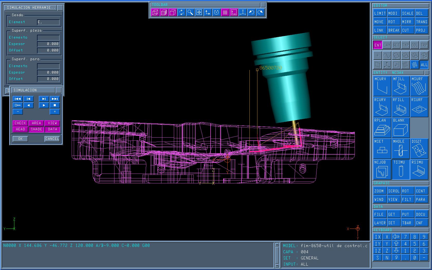The width and height of the screenshot is (432, 270).
Task: Click the VIEW button in Simulacion panel
Action: click(x=52, y=123)
